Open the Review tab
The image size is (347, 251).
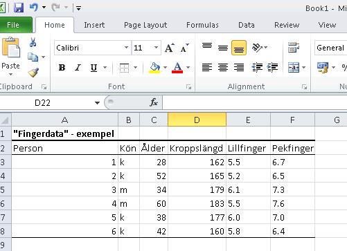pyautogui.click(x=287, y=25)
